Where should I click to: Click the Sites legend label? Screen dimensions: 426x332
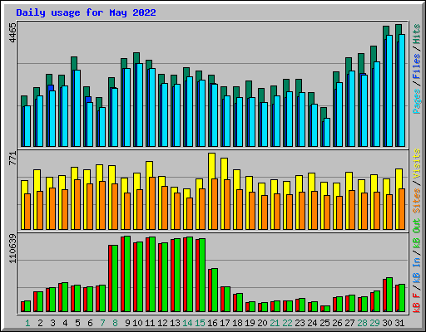(417, 201)
